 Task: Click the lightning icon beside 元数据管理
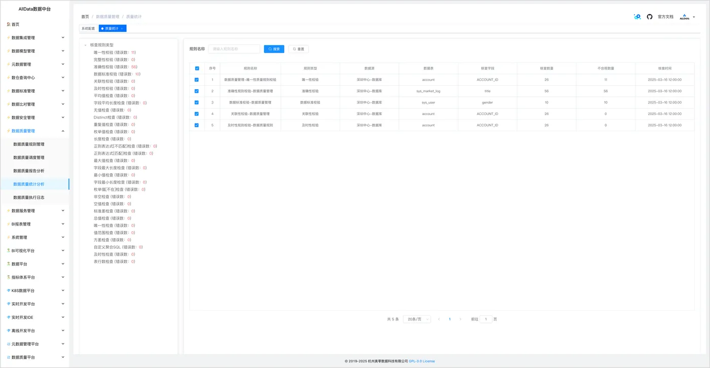[9, 64]
